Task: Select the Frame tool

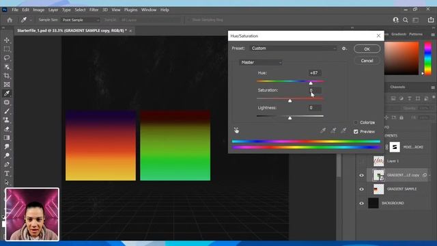Action: coord(7,85)
